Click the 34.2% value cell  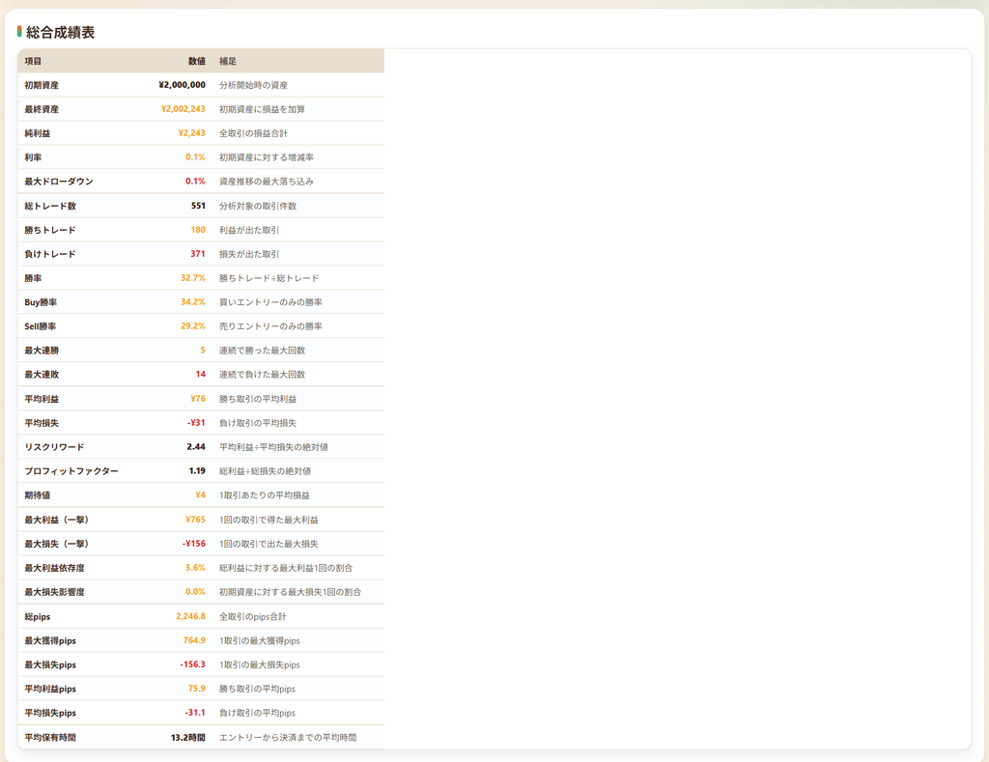pyautogui.click(x=193, y=301)
